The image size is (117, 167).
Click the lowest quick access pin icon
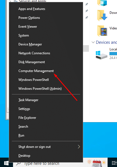point(87,17)
